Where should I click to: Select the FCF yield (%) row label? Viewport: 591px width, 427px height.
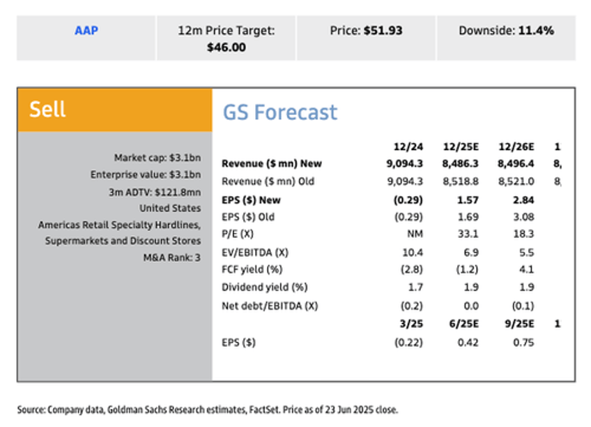tap(252, 269)
